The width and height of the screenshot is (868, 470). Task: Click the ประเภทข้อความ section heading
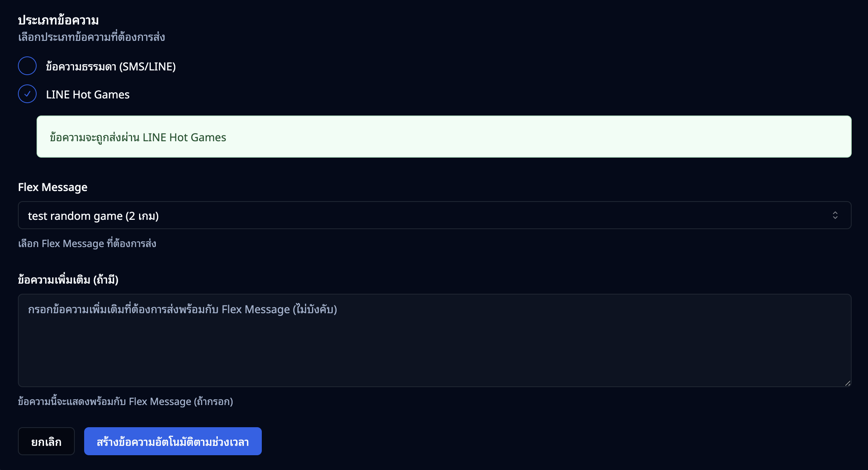click(58, 20)
